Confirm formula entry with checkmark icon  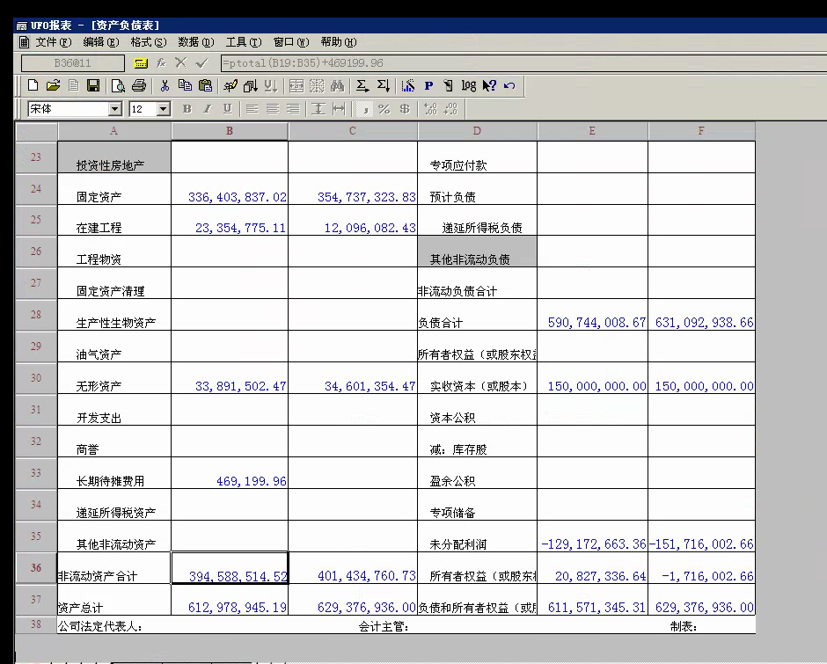coord(201,63)
